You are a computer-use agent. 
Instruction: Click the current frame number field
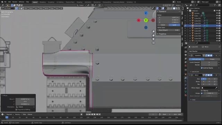point(153,114)
